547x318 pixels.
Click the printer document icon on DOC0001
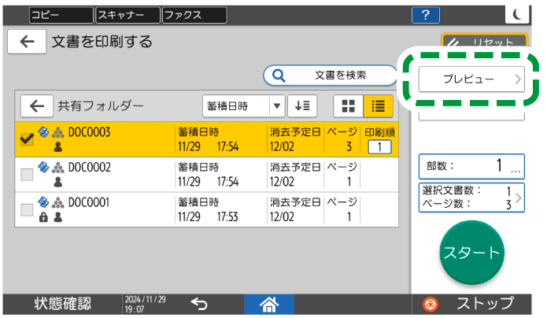pos(43,202)
